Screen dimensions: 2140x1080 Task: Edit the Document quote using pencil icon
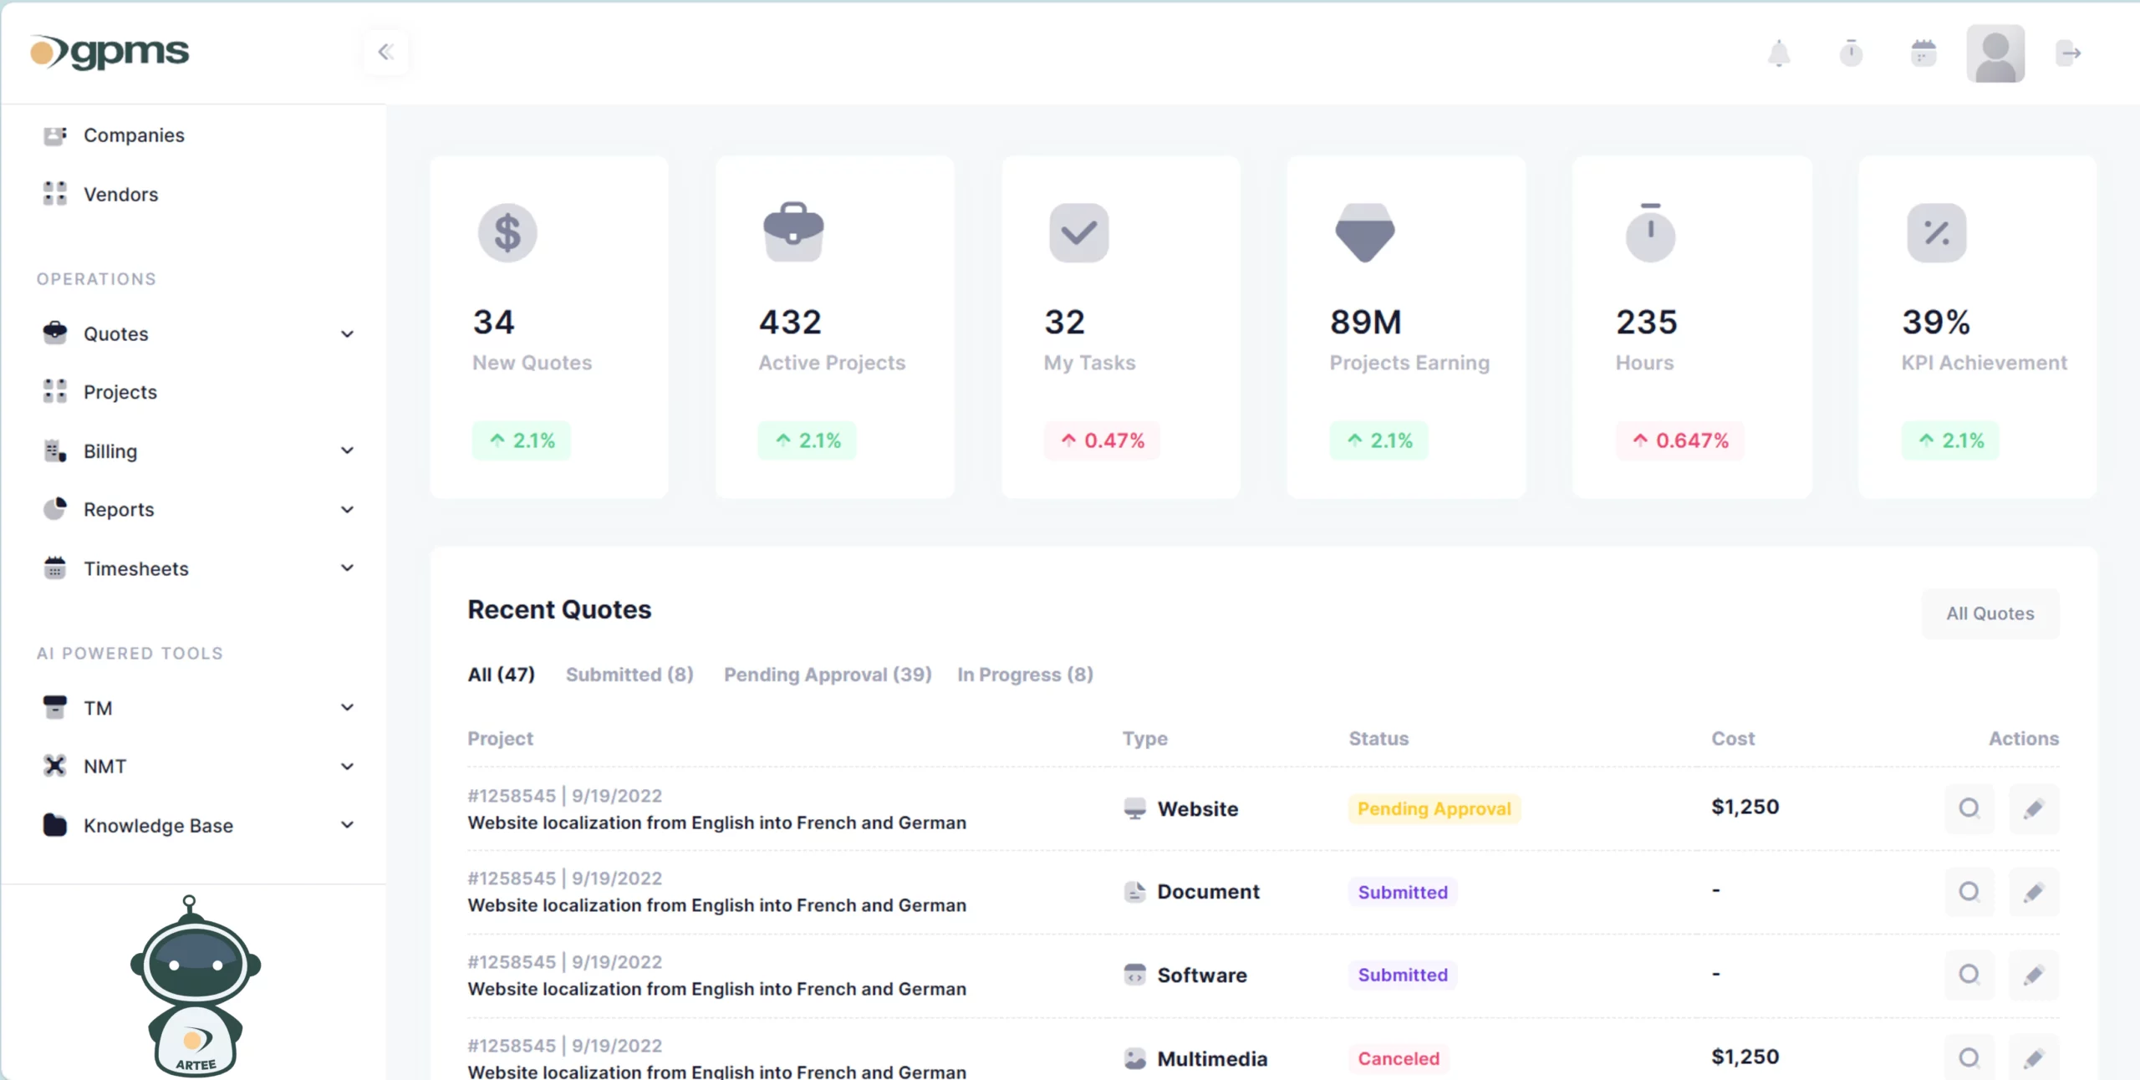(x=2036, y=892)
